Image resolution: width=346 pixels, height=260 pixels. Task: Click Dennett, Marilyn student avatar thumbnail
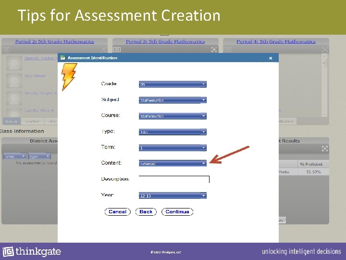(x=14, y=63)
